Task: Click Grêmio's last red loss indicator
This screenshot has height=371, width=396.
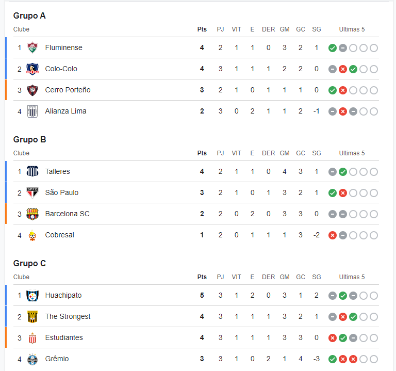Action: coord(353,359)
